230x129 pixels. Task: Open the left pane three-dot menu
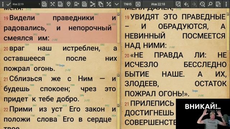tap(3, 4)
